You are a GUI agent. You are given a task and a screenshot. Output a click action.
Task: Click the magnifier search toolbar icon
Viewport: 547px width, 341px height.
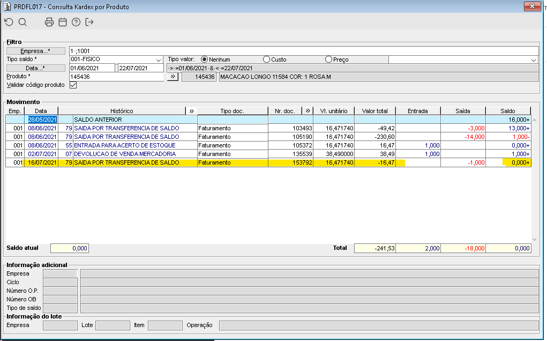point(23,22)
